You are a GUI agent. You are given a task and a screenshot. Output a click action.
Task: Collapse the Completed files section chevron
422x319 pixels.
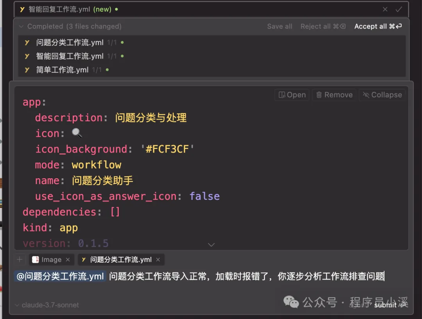21,26
